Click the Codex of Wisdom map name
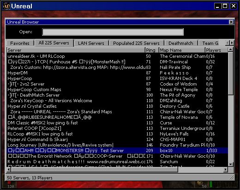 (178, 84)
